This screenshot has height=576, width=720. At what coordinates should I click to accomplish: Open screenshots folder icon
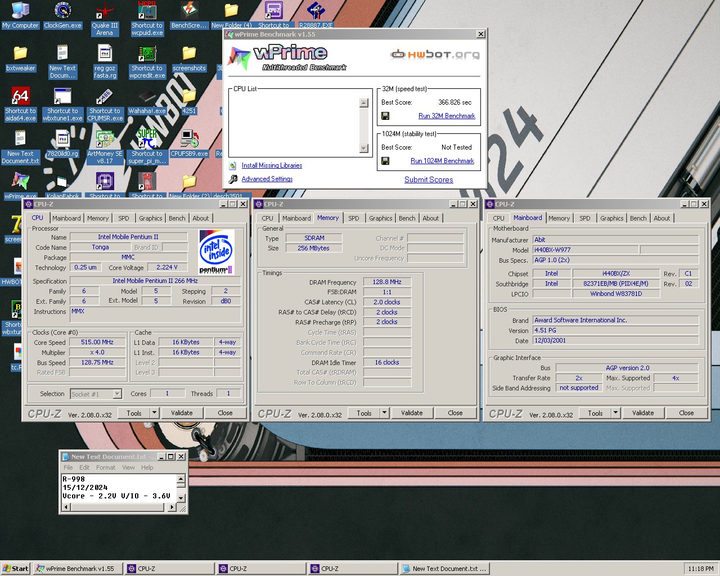click(189, 59)
